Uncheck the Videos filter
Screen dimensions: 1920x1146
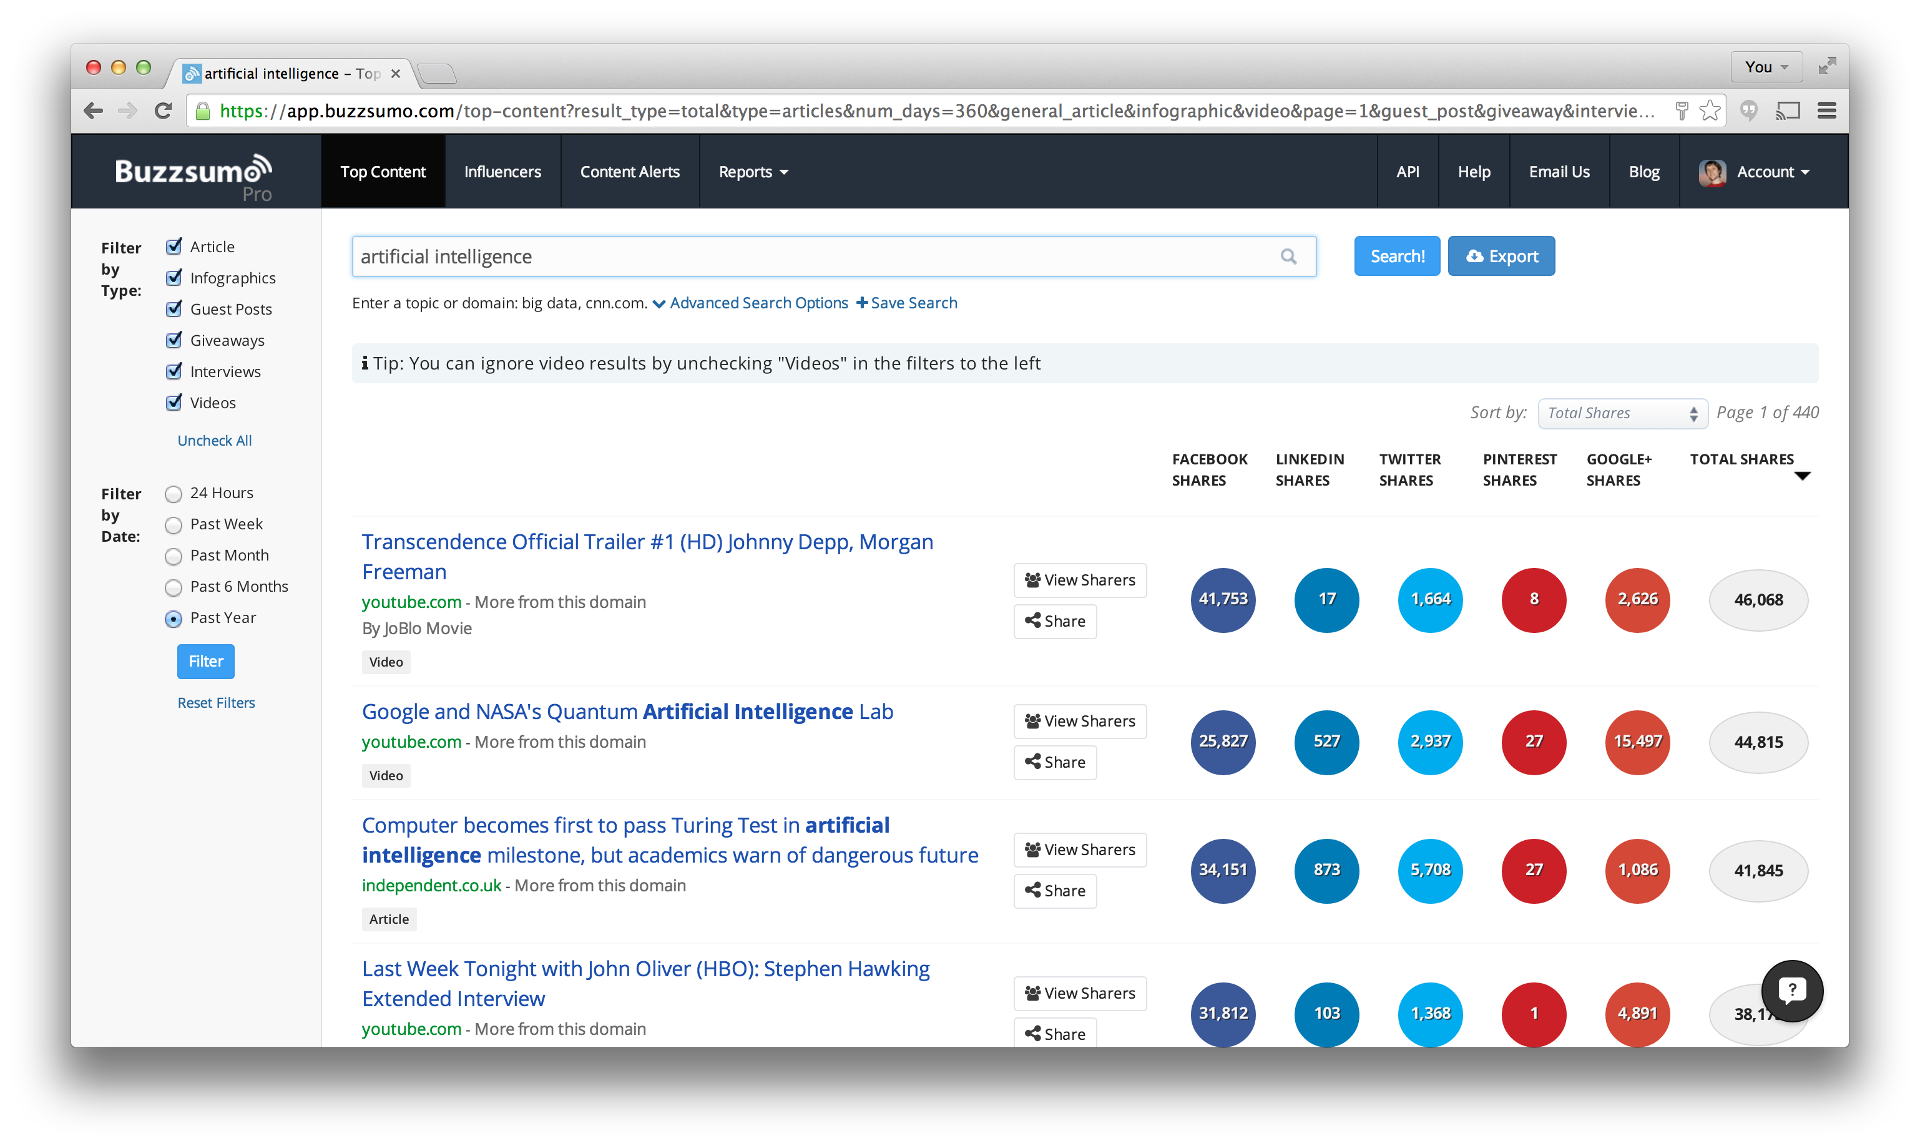coord(173,401)
